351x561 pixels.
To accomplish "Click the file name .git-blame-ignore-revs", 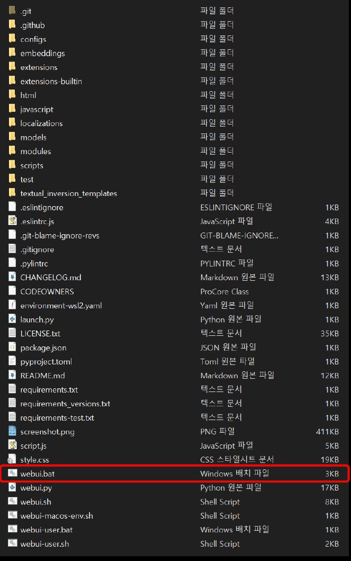I will click(x=60, y=235).
